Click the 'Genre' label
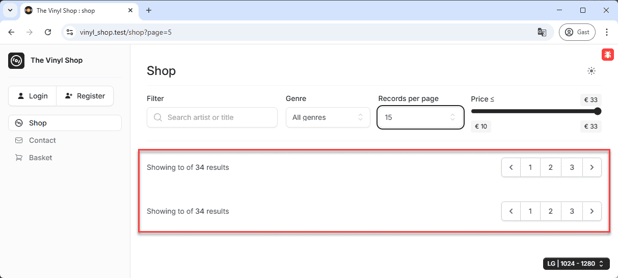 296,98
